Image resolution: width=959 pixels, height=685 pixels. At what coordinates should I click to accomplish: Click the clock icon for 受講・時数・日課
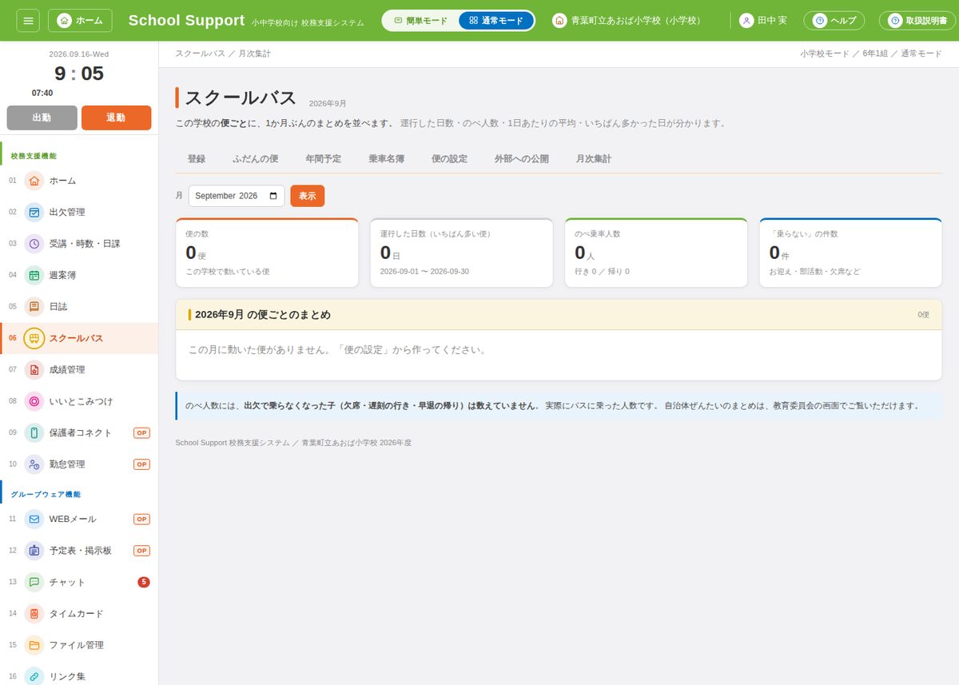(34, 244)
